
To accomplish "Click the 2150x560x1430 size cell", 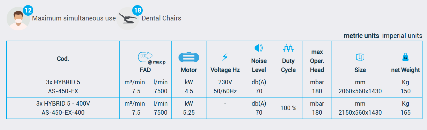I will click(x=360, y=113).
